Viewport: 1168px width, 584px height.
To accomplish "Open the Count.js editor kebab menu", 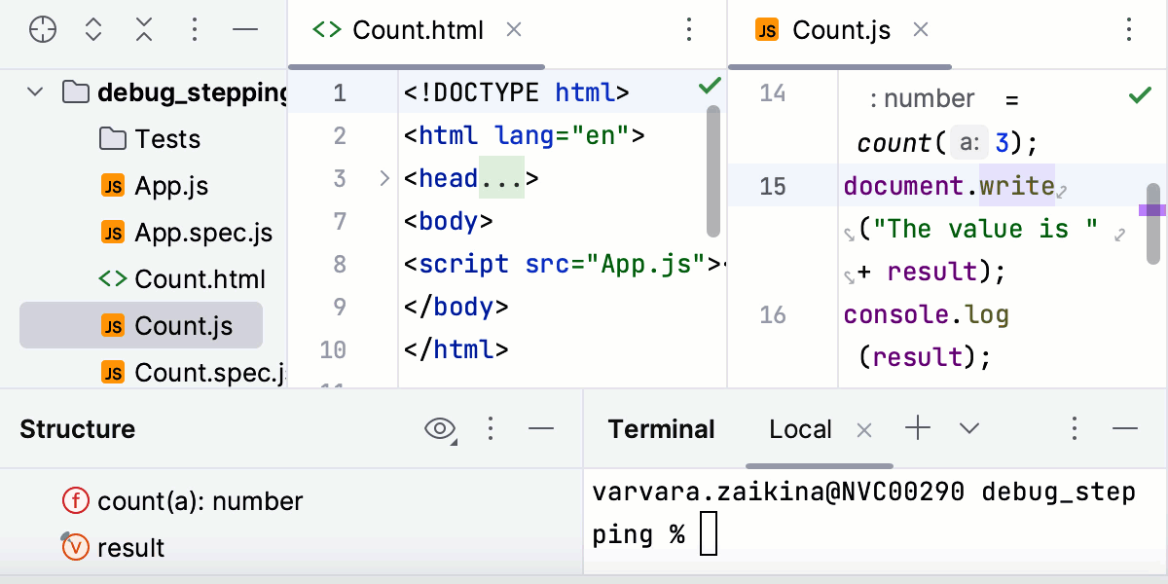I will tap(1127, 30).
